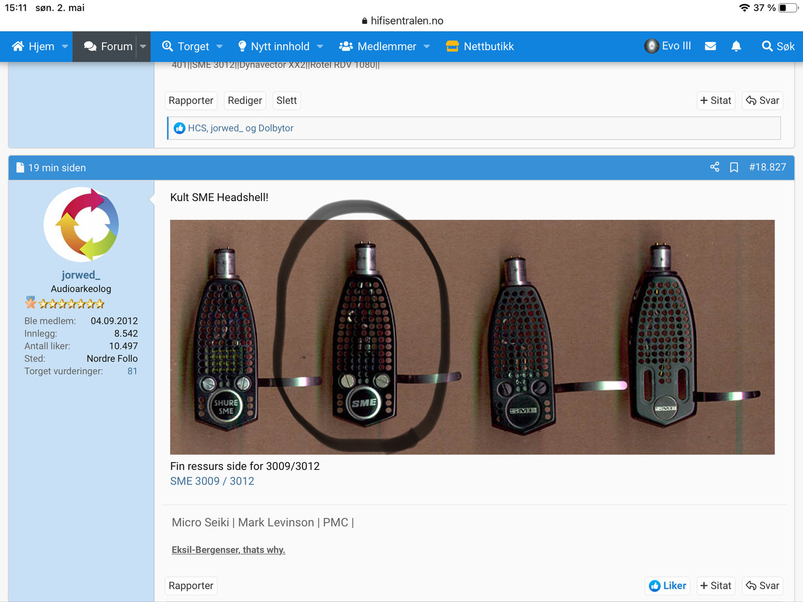Click 'Eksil-Bergenser, thats why.' signature link

pos(228,550)
